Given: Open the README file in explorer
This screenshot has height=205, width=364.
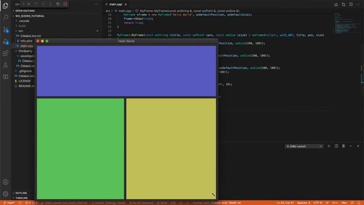Looking at the screenshot, I should tap(26, 86).
